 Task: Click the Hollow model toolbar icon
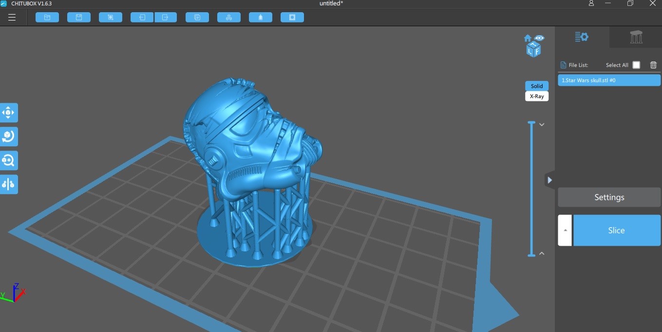(x=261, y=18)
